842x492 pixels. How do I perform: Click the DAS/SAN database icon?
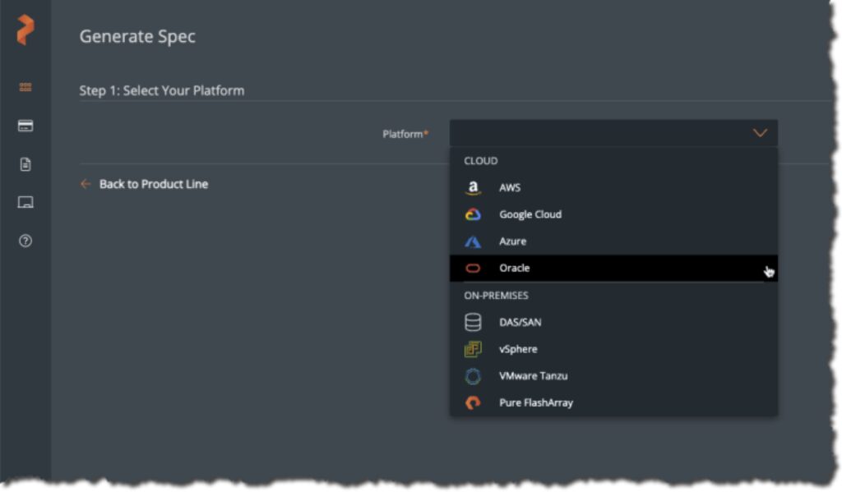[x=473, y=323]
